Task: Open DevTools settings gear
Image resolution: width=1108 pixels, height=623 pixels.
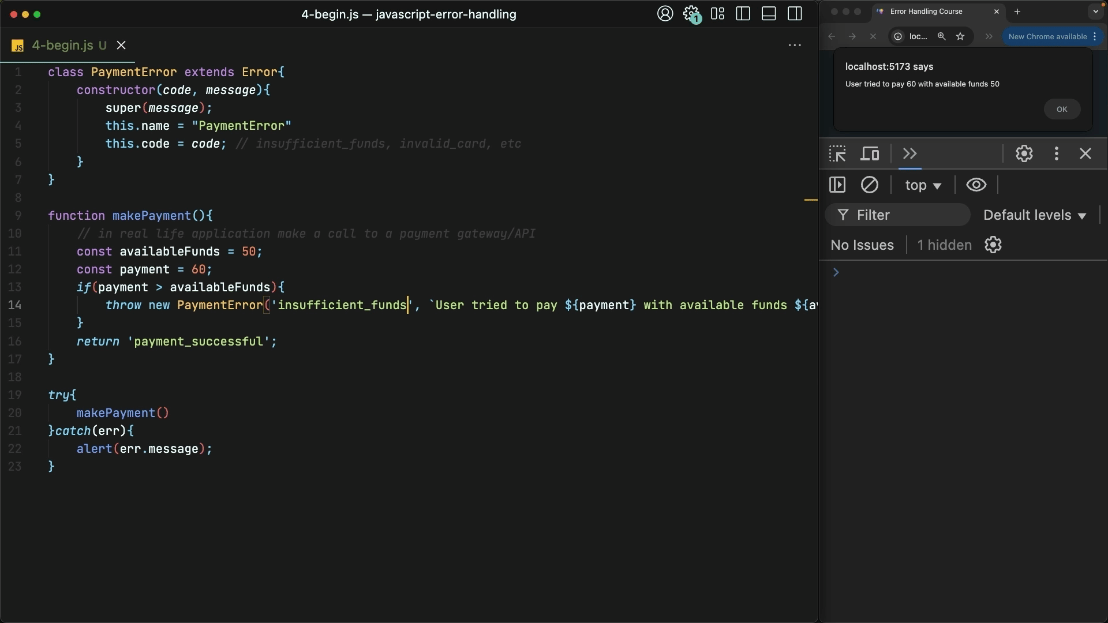Action: click(x=1024, y=154)
